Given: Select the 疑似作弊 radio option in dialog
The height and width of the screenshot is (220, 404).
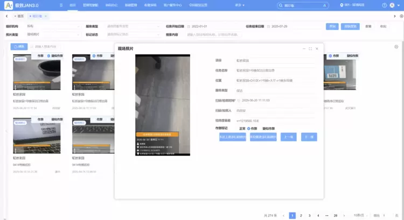Looking at the screenshot, I should 268,128.
